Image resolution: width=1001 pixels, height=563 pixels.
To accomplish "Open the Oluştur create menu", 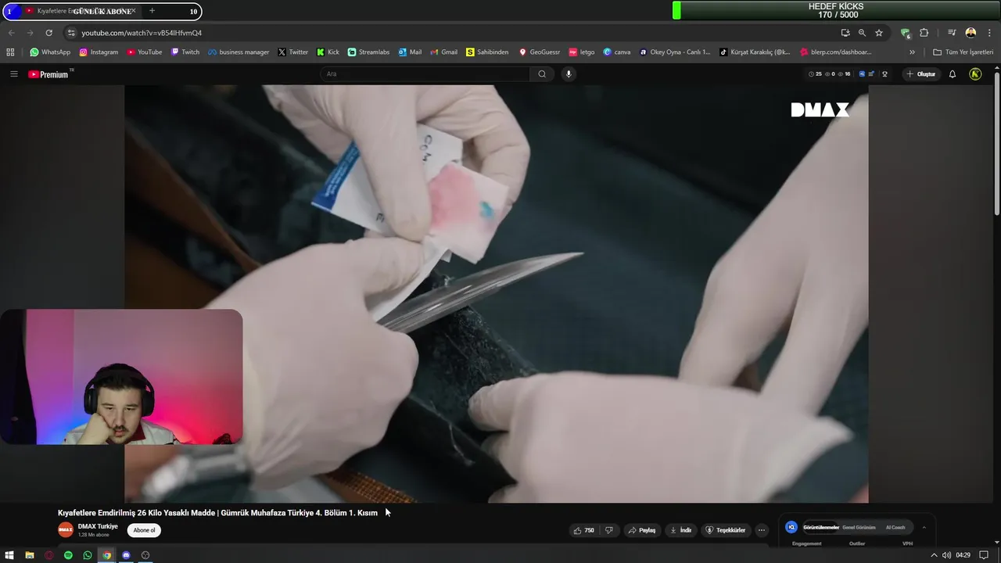I will [921, 74].
